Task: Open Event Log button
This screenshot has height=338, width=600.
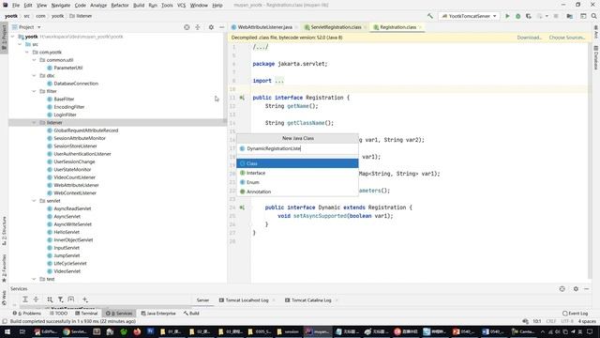Action: click(575, 314)
